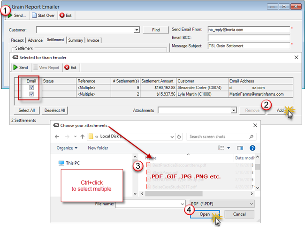Click the Cancel button
The image size is (305, 227).
click(x=239, y=214)
